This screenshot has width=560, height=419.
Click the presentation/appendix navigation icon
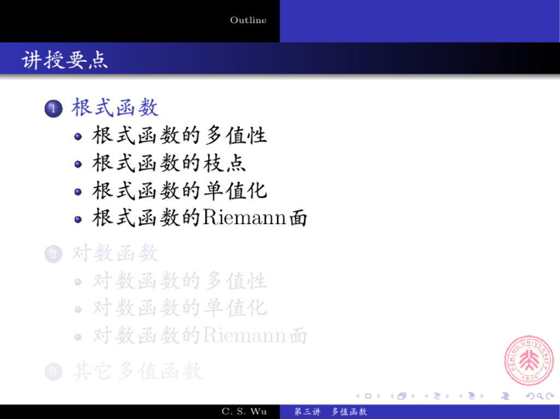505,396
